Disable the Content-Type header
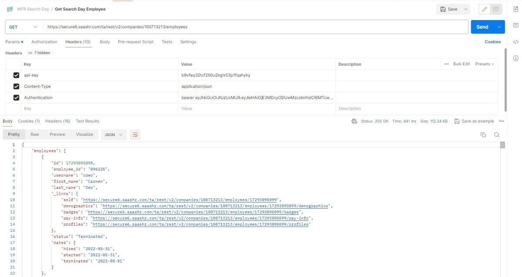The image size is (522, 277). (x=16, y=86)
